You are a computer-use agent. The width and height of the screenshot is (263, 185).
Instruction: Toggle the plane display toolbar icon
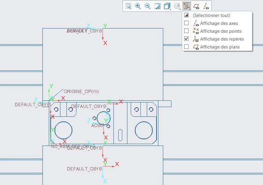196,6
